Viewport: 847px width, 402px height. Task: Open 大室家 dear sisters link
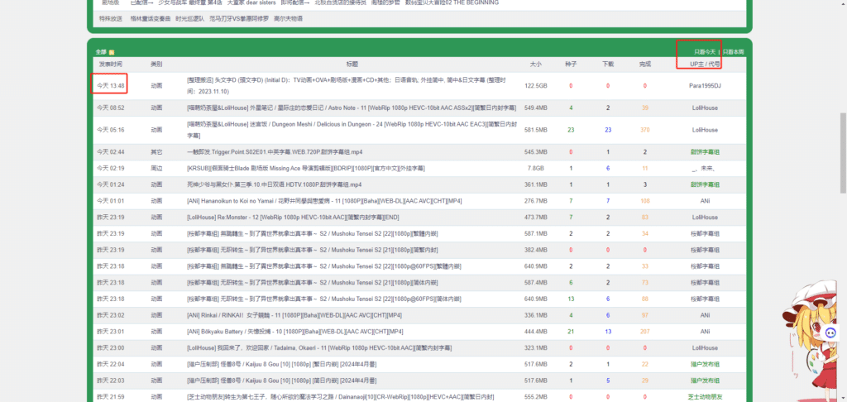point(253,2)
